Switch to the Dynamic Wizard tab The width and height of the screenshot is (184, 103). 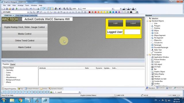[55, 89]
